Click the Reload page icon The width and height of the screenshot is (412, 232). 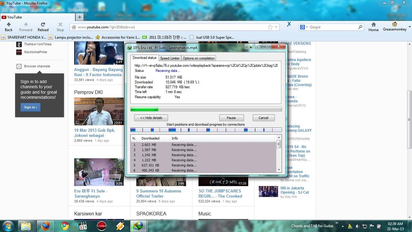click(43, 24)
